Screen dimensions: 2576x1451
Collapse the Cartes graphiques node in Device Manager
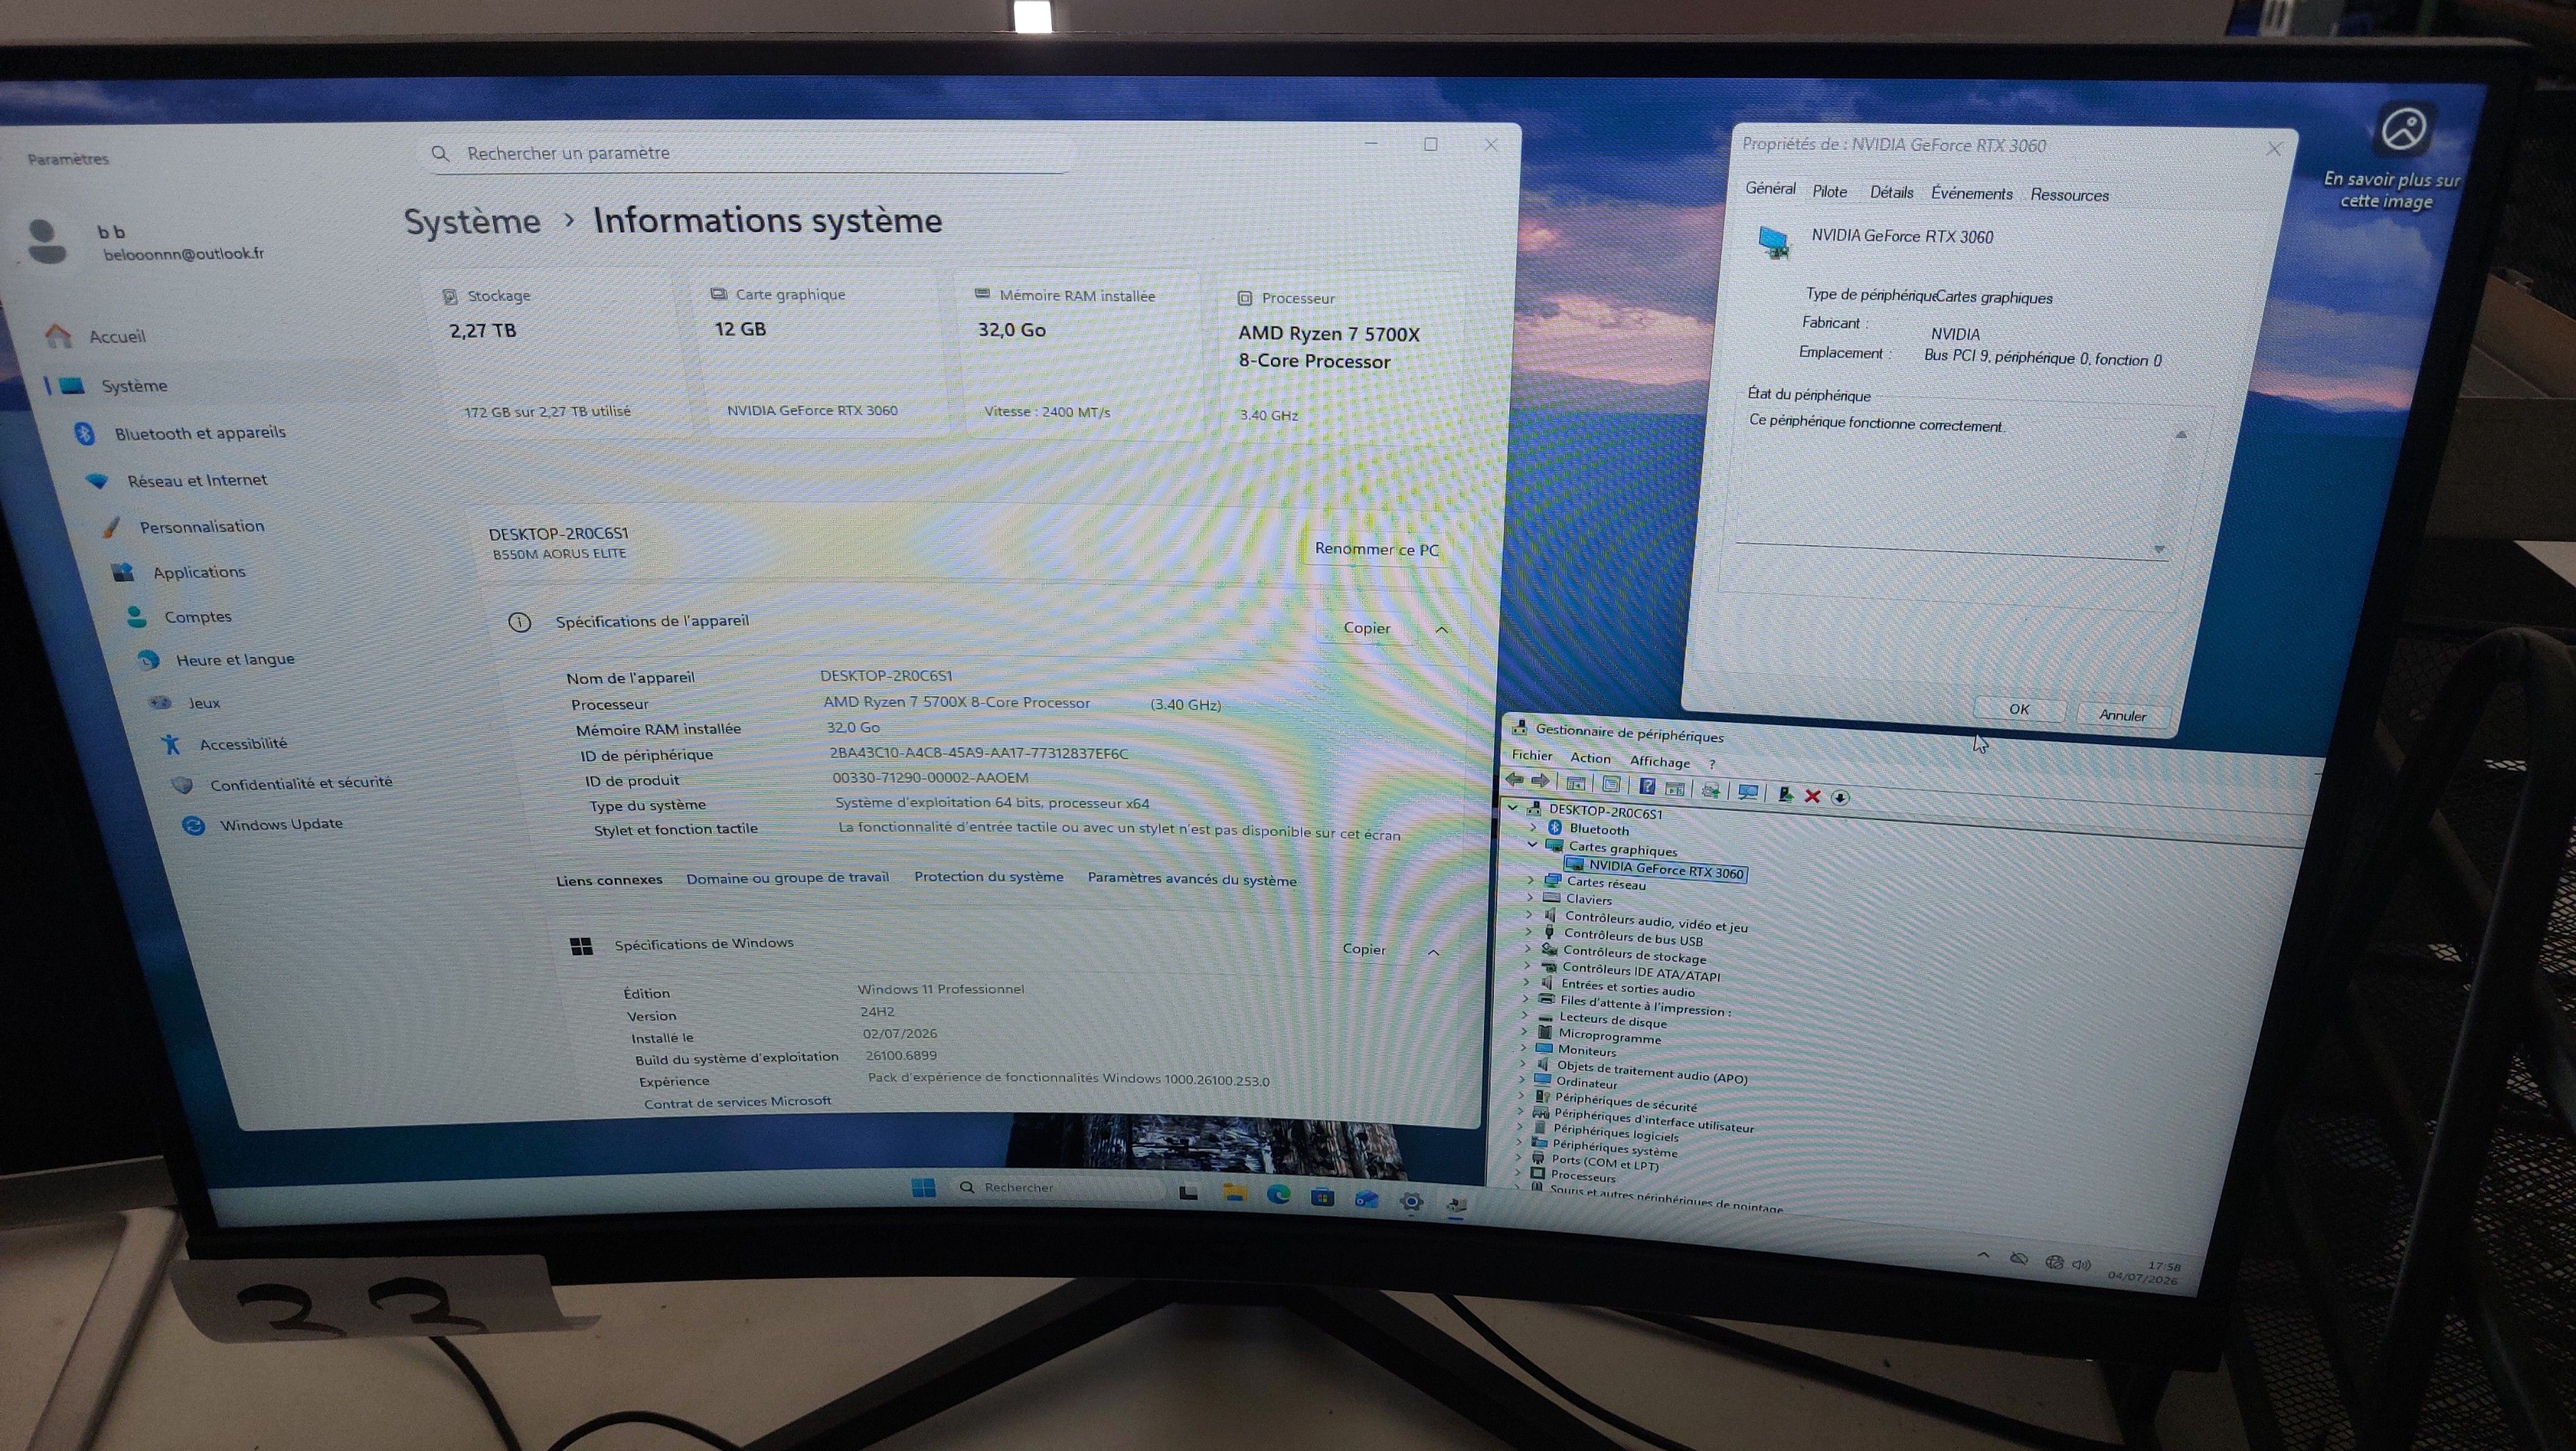click(1532, 845)
